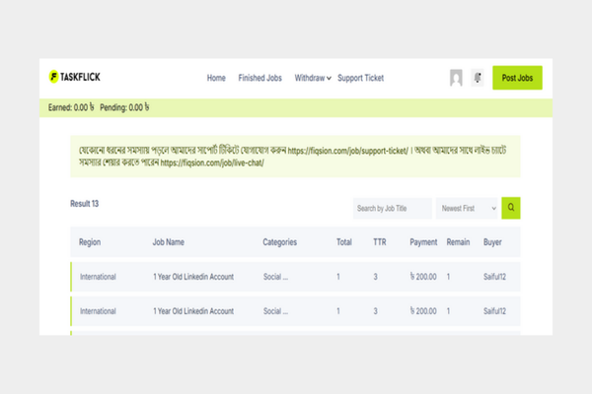The height and width of the screenshot is (394, 592).
Task: Open the notifications bell icon
Action: [x=478, y=78]
